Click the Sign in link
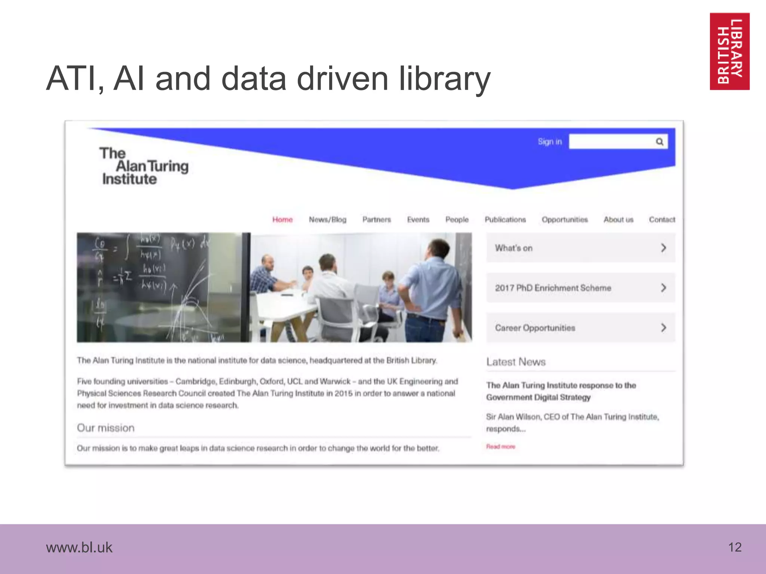This screenshot has height=574, width=766. 550,142
